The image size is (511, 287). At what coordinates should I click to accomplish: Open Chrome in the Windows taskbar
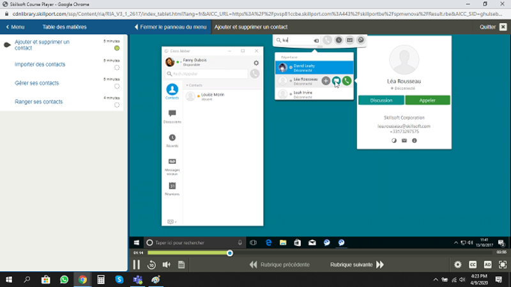click(82, 279)
